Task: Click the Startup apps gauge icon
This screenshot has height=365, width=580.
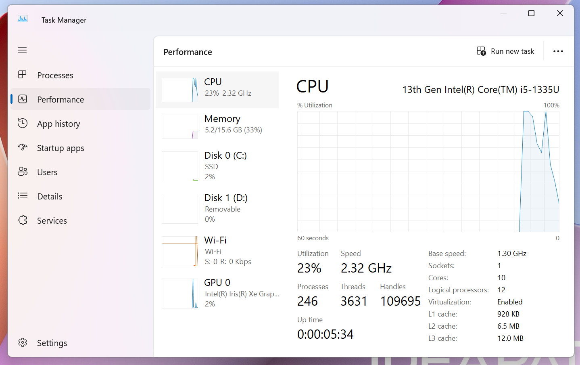Action: coord(23,147)
